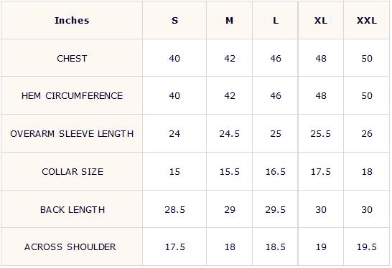Click the CHEST row label
This screenshot has width=392, height=268.
coord(72,58)
